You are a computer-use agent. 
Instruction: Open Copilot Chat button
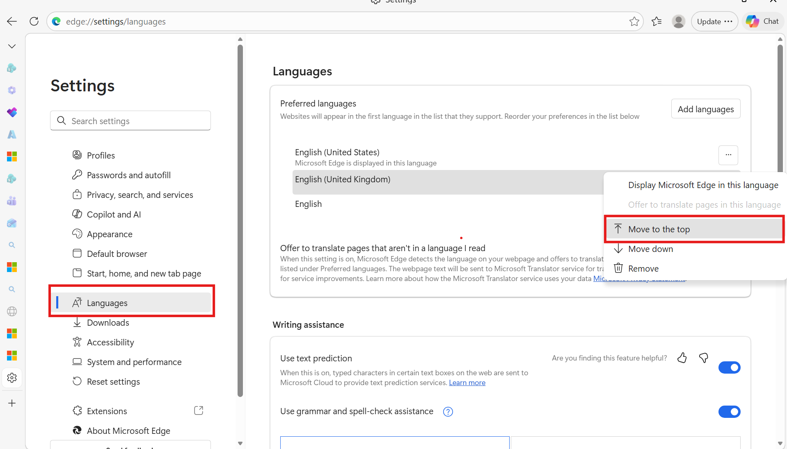coord(763,21)
